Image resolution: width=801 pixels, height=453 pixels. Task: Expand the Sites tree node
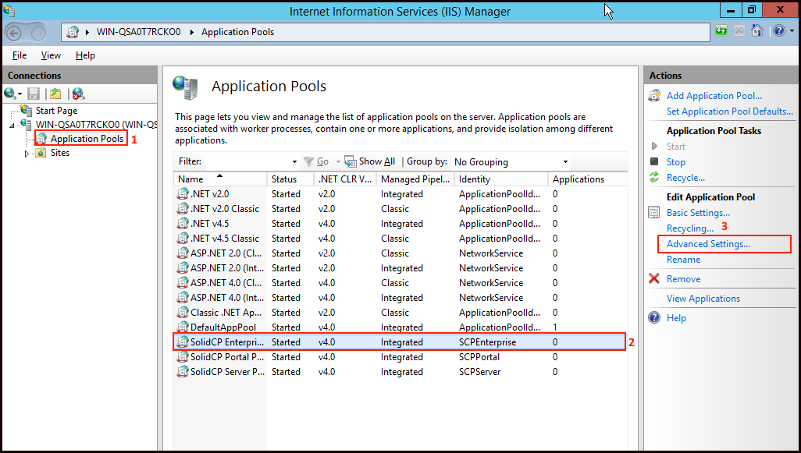pyautogui.click(x=27, y=154)
